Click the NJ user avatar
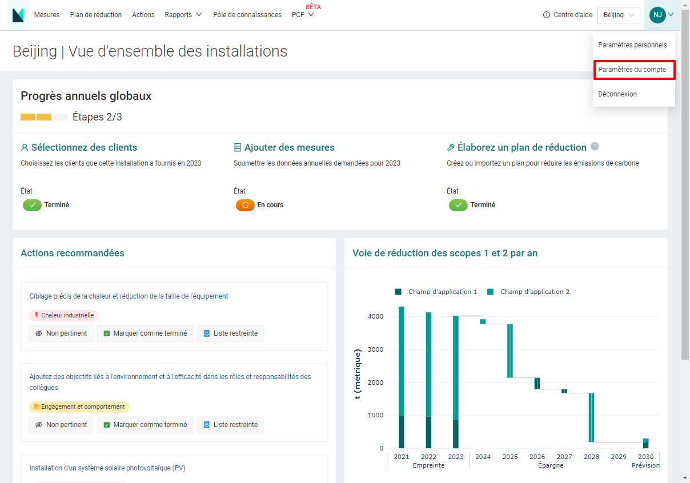Viewport: 690px width, 483px height. (x=657, y=15)
